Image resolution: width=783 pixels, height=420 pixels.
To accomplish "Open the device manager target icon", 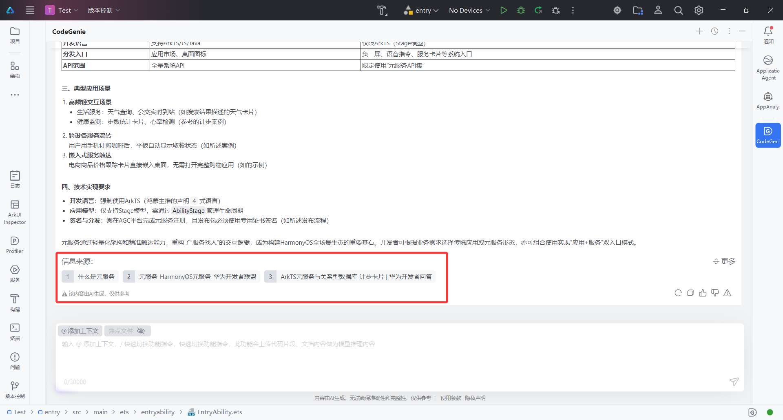I will point(617,10).
